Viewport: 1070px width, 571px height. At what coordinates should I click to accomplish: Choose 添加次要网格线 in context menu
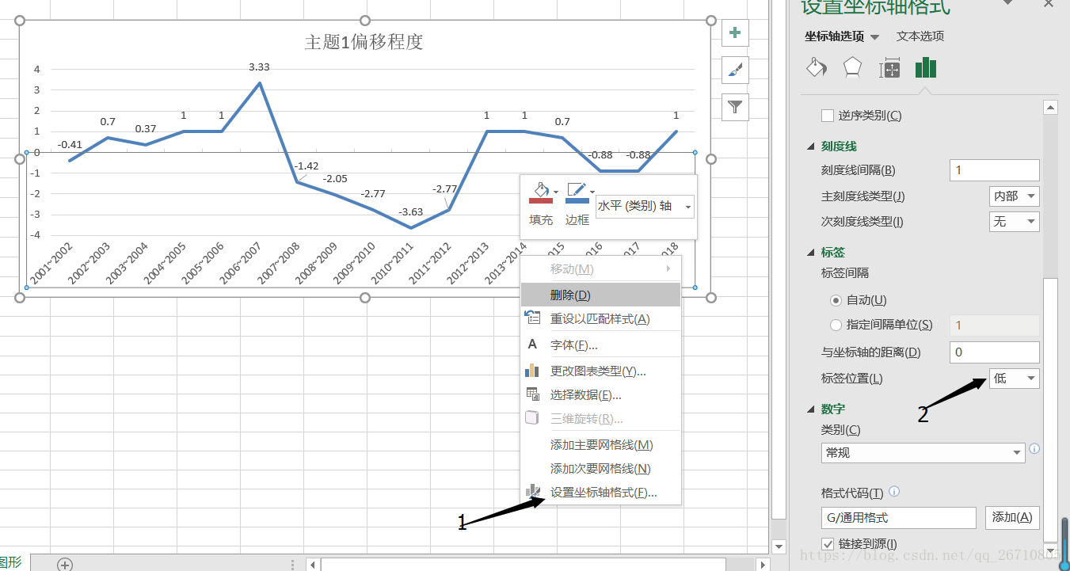tap(600, 469)
